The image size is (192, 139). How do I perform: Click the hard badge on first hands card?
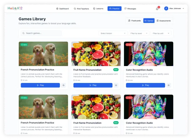[x=129, y=45]
